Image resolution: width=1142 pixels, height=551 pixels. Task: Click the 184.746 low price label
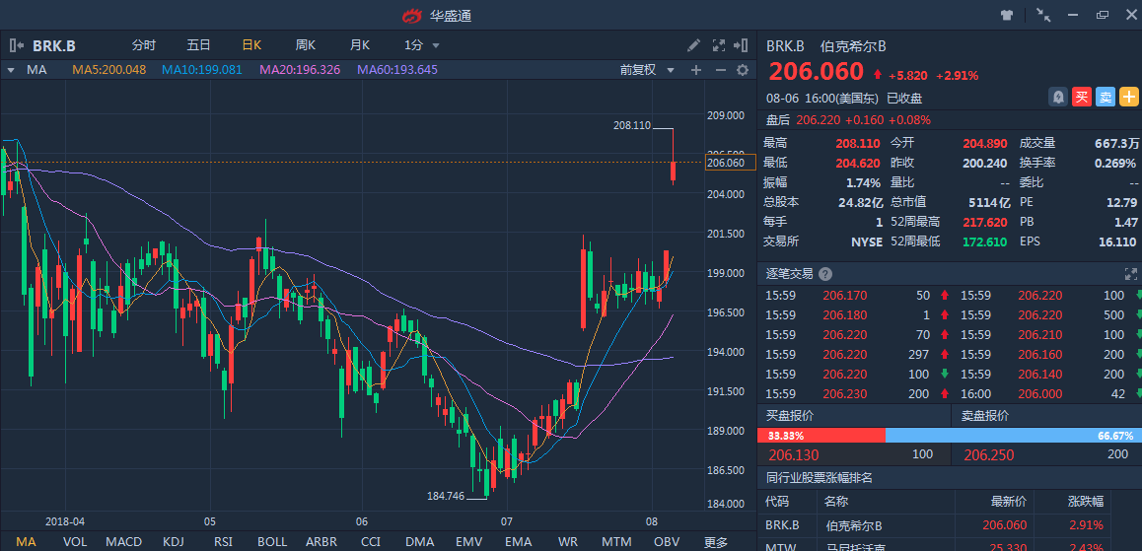click(x=446, y=496)
